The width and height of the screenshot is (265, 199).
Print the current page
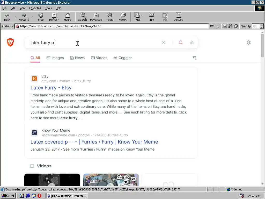151,17
